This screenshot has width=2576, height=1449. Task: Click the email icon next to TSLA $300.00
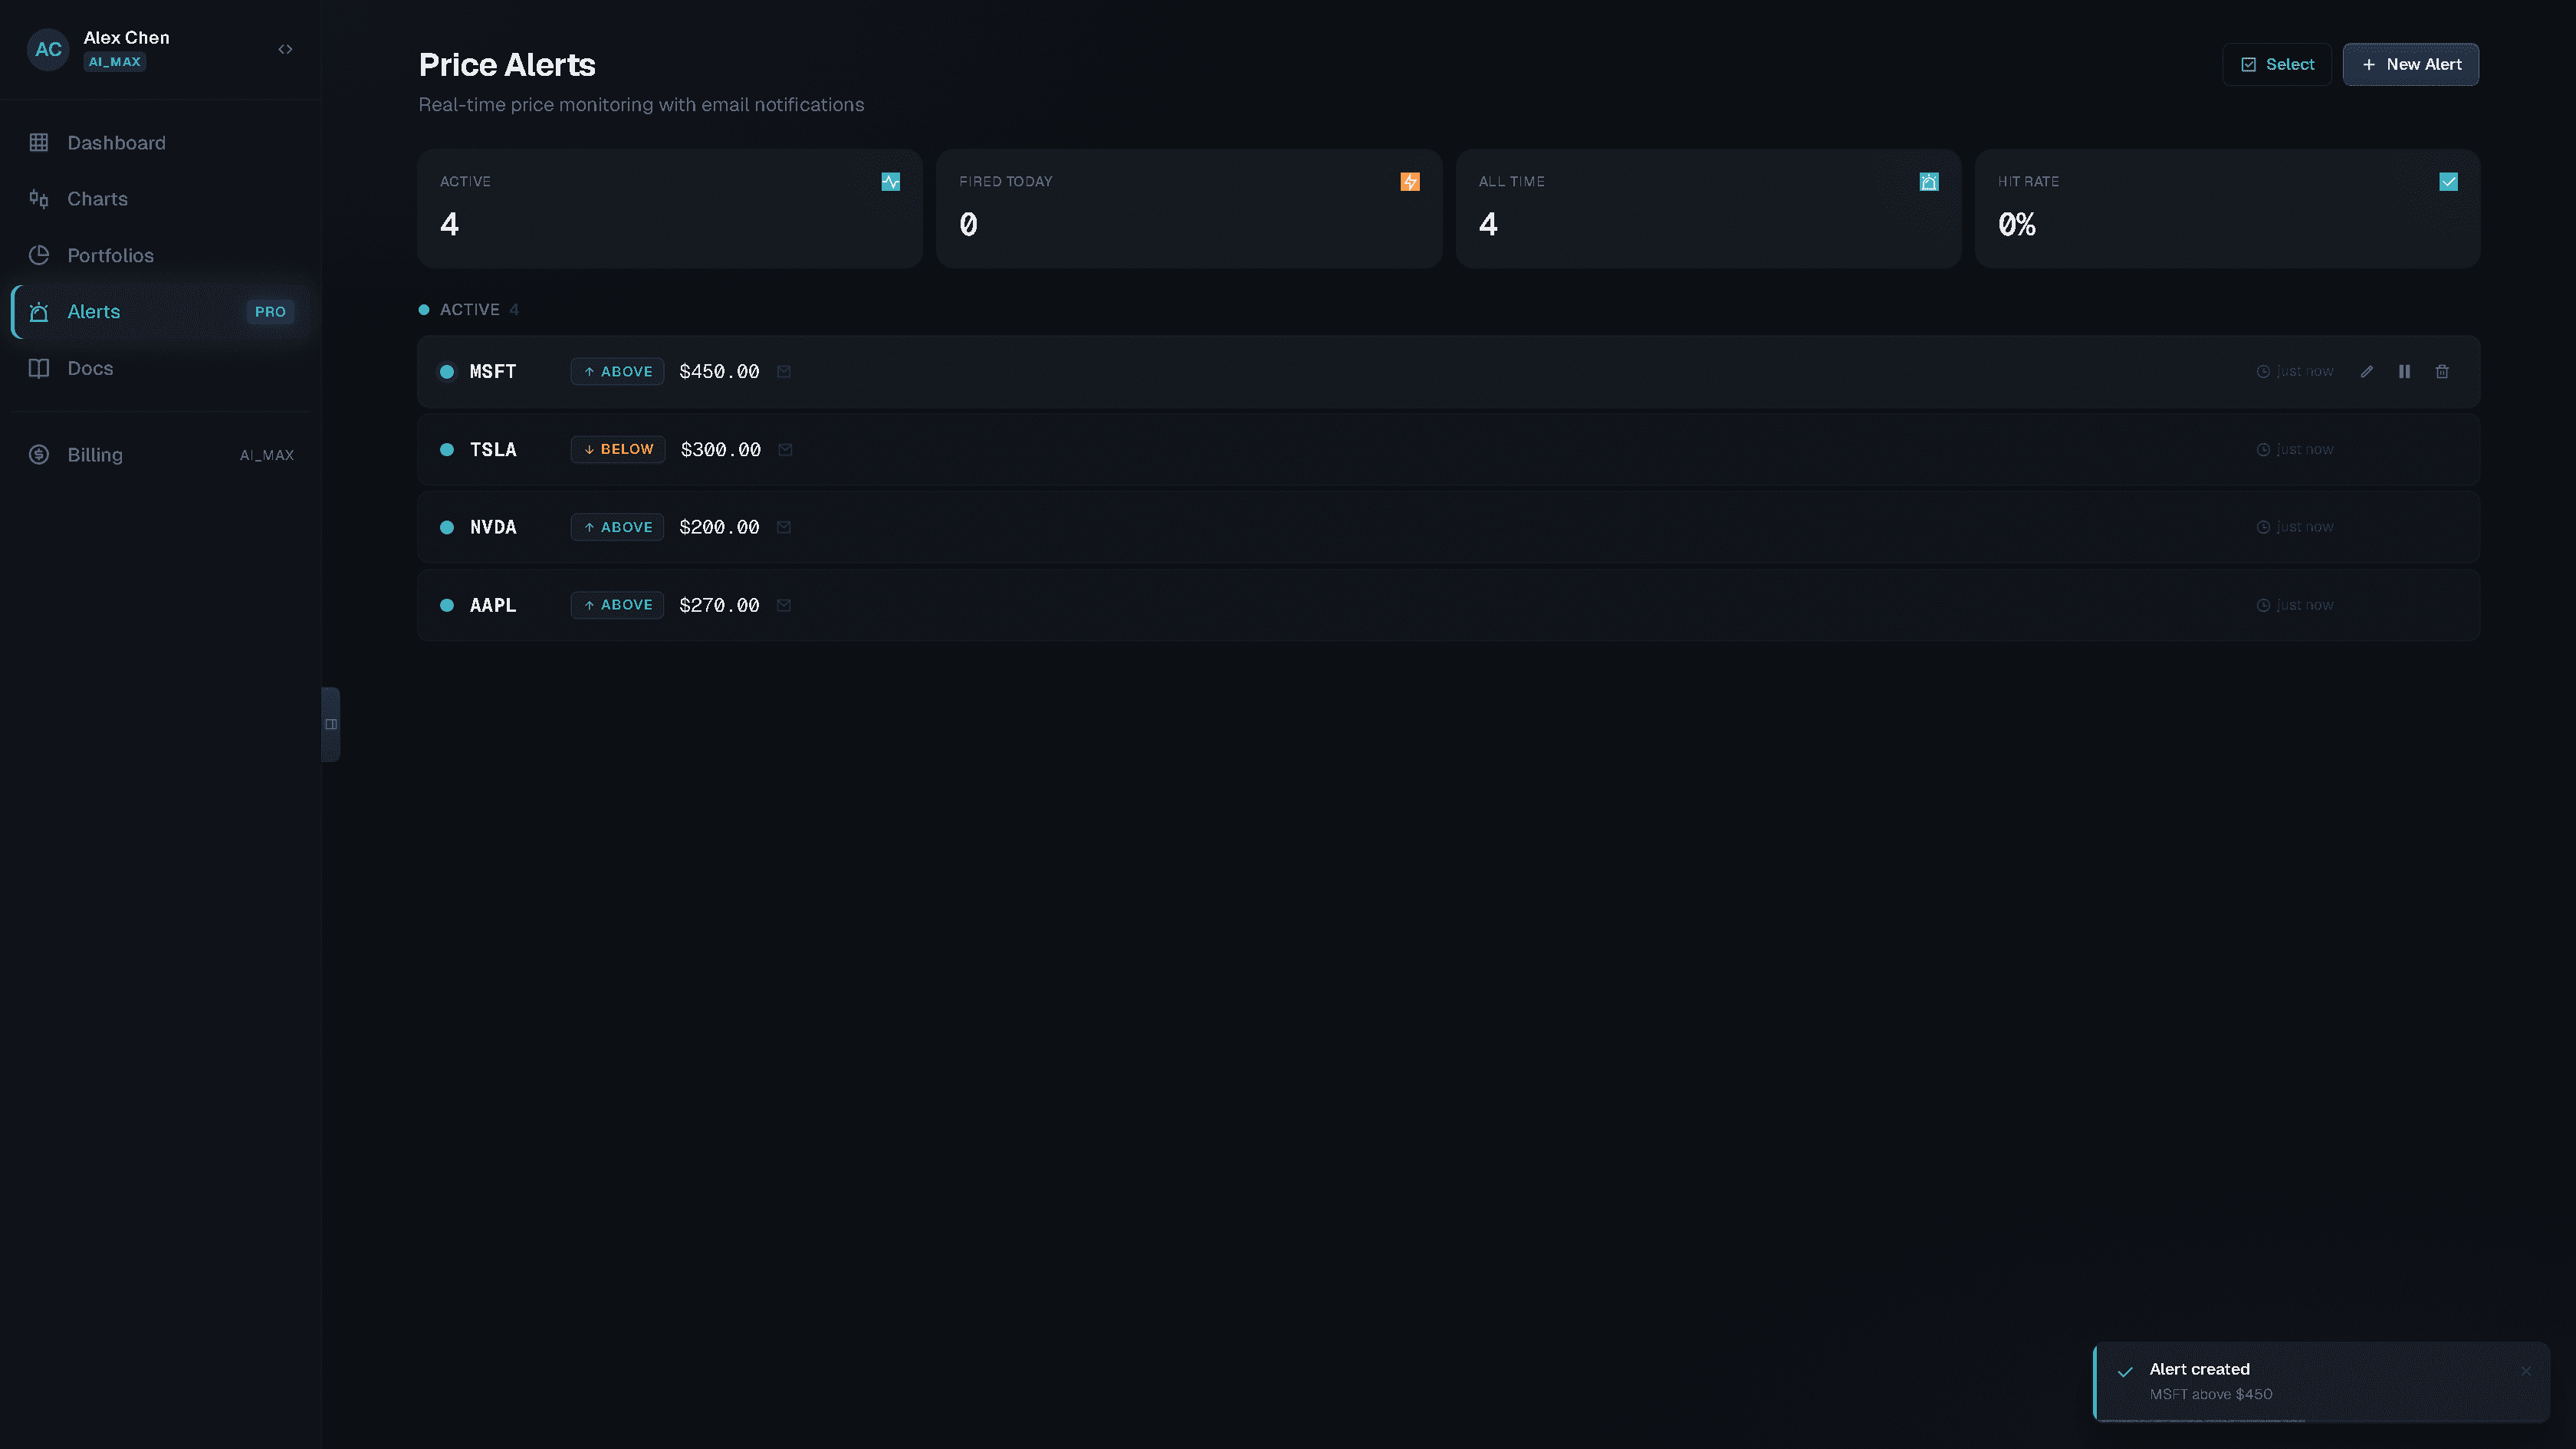(x=785, y=449)
